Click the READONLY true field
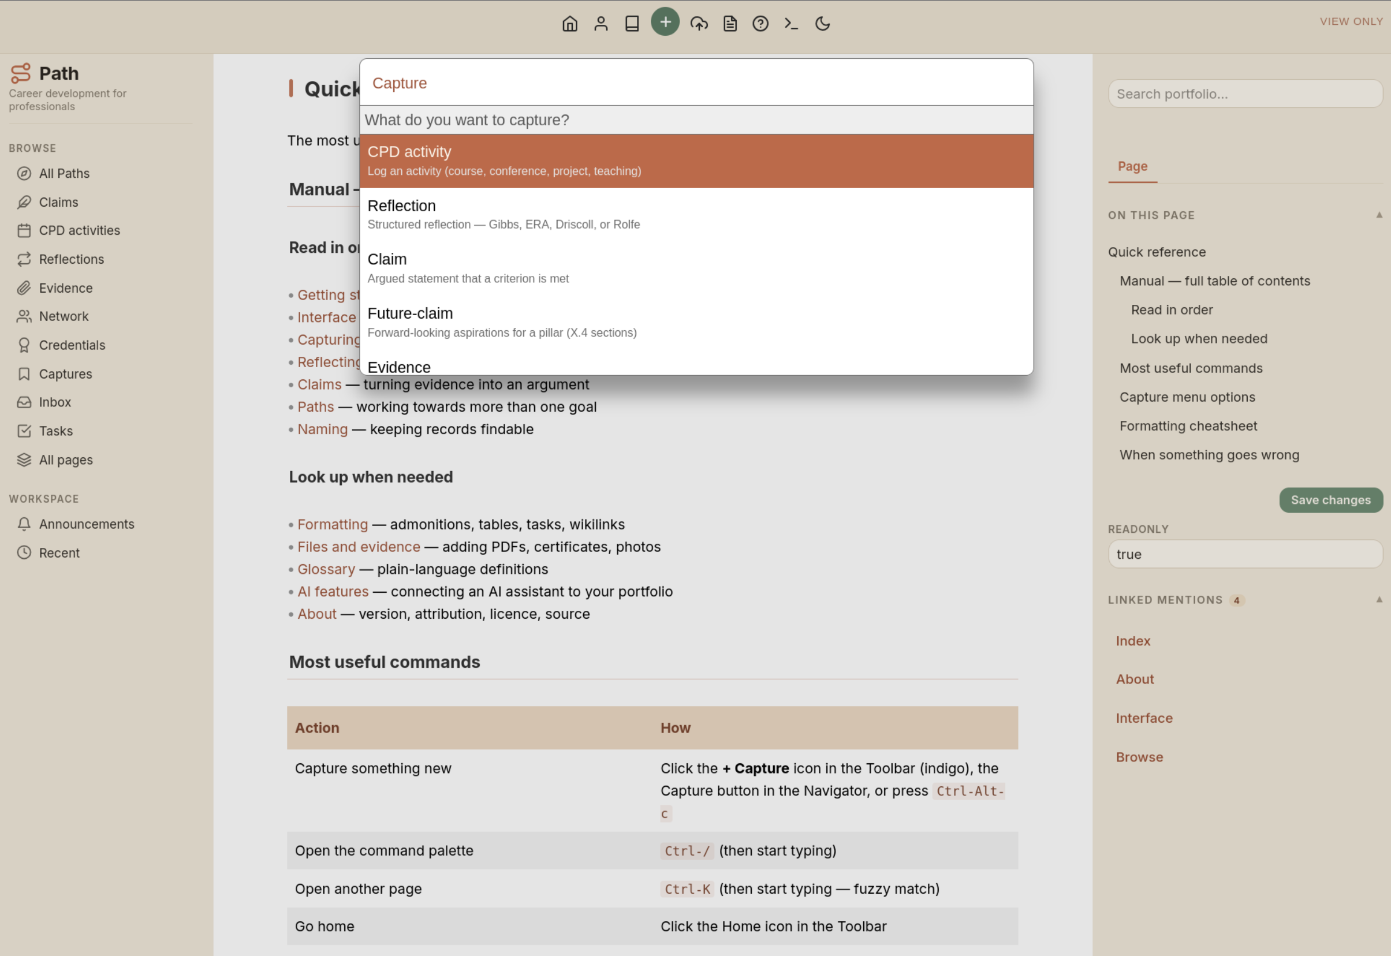The width and height of the screenshot is (1391, 956). [x=1245, y=554]
